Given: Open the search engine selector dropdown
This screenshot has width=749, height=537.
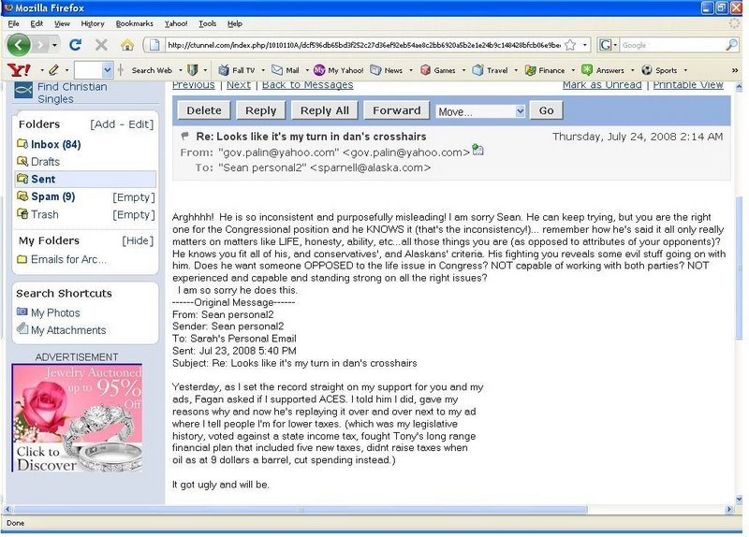Looking at the screenshot, I should pos(615,45).
